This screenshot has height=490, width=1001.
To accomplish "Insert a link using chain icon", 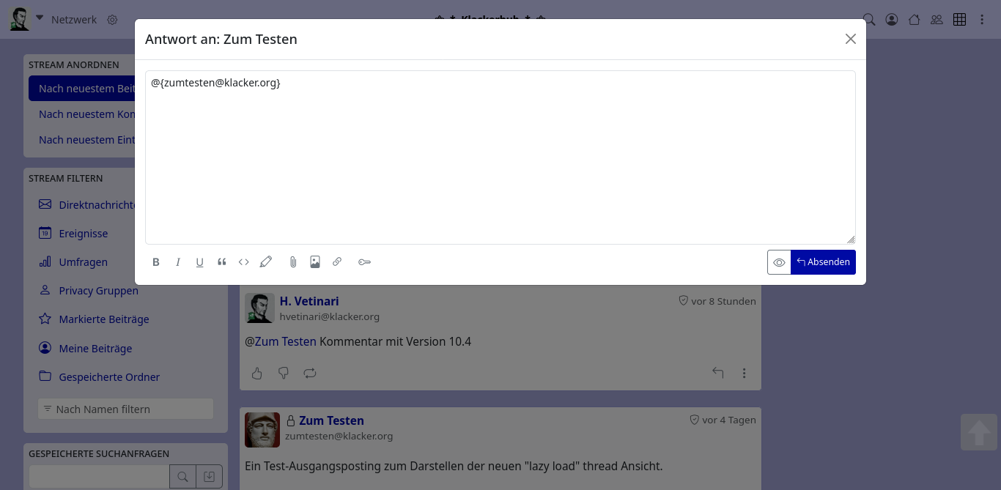I will click(337, 262).
